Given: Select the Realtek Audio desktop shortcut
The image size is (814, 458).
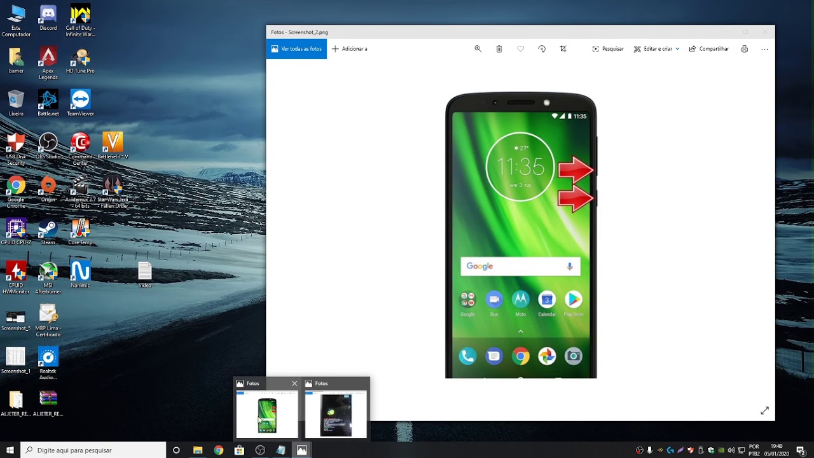Looking at the screenshot, I should (x=48, y=363).
